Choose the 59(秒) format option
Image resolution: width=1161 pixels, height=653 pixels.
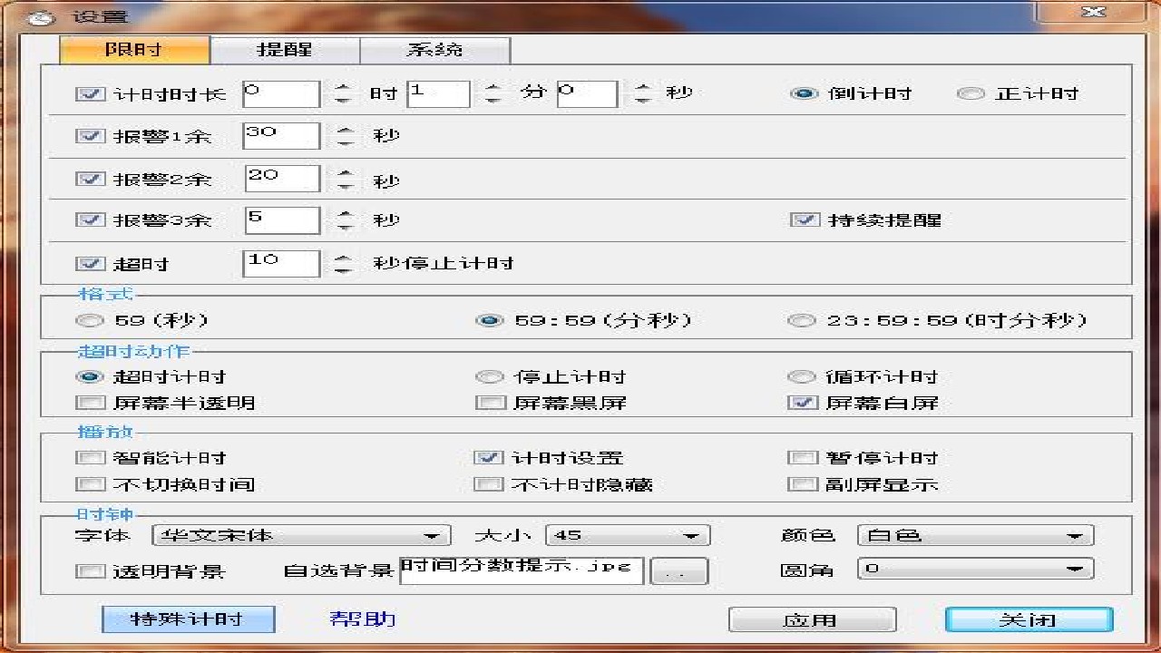click(x=90, y=320)
